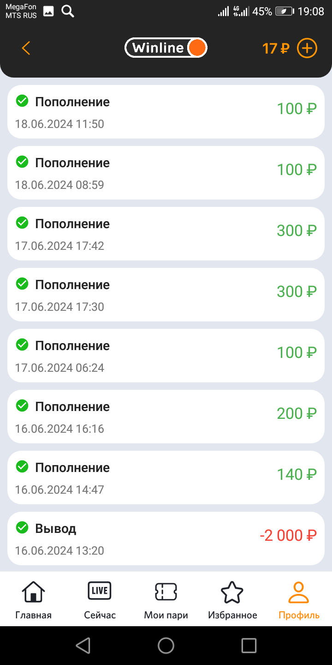Open the 18.06.2024 11:50 deposit entry

166,112
